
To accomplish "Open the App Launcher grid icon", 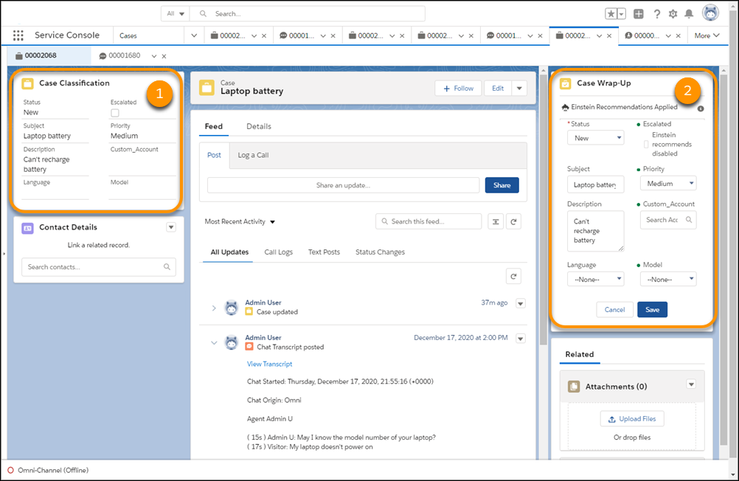I will [x=17, y=35].
